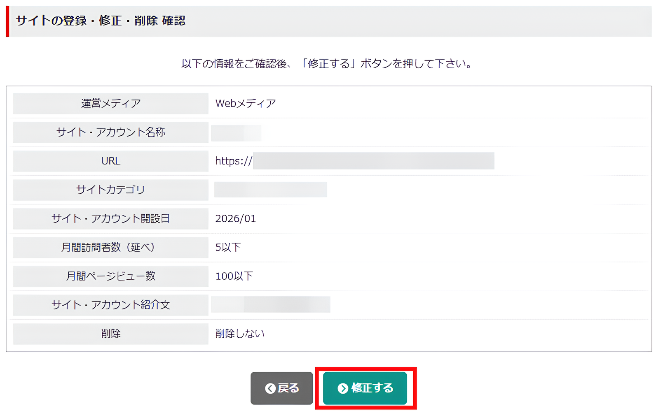Select the 2026/01 date value
This screenshot has height=413, width=656.
click(x=236, y=218)
